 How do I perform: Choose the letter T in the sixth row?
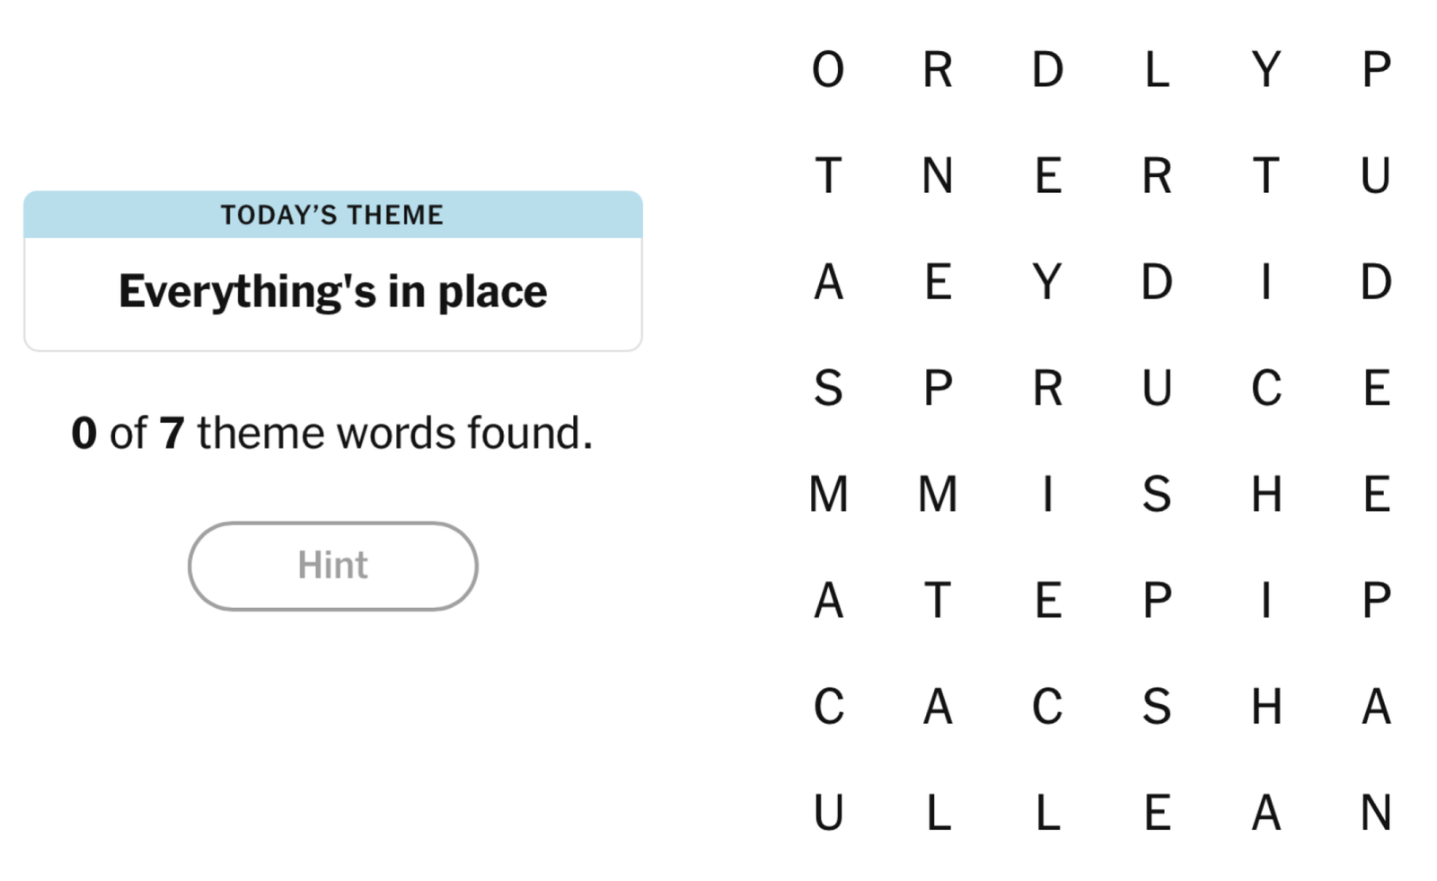pos(938,600)
